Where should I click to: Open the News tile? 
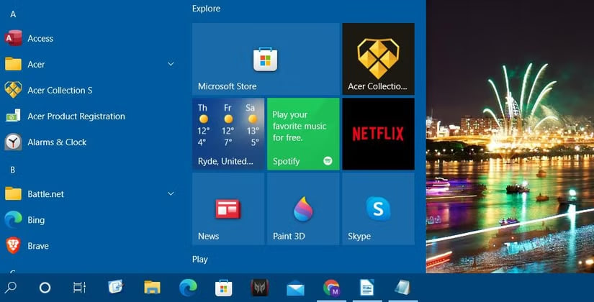(x=228, y=209)
